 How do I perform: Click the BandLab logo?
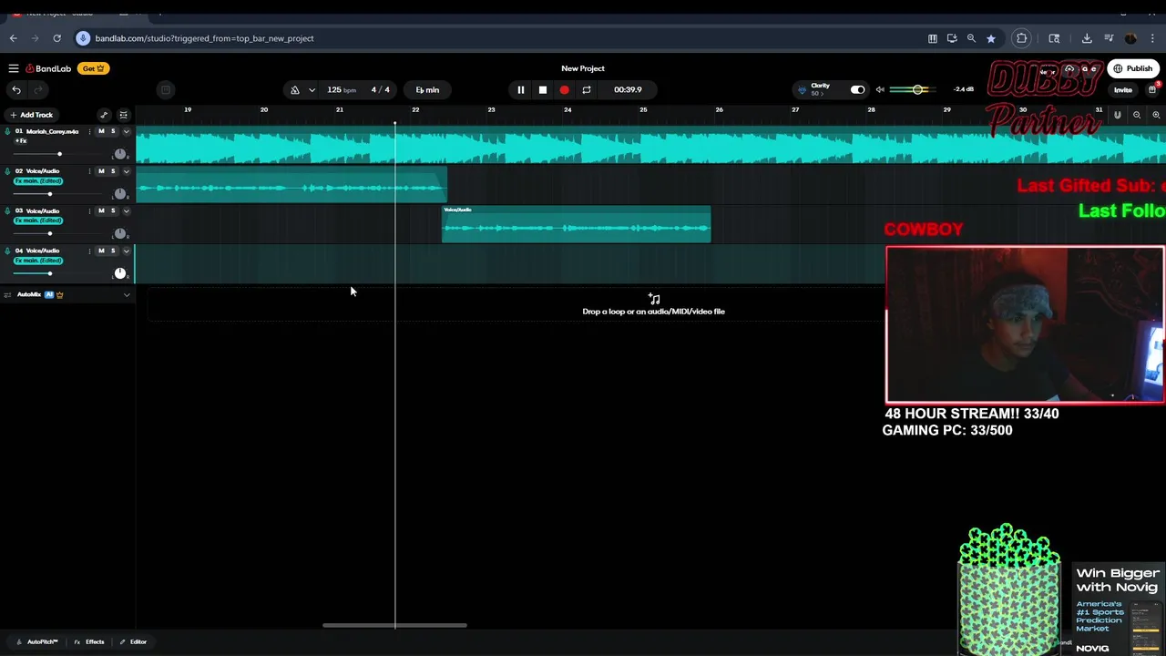click(48, 68)
